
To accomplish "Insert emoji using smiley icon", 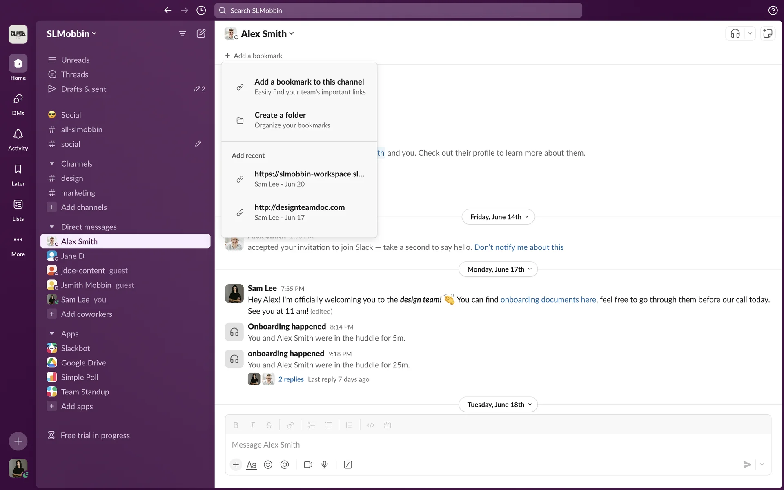I will (268, 465).
